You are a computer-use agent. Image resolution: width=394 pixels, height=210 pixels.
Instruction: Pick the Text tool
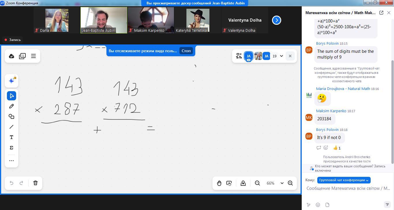[x=12, y=137]
